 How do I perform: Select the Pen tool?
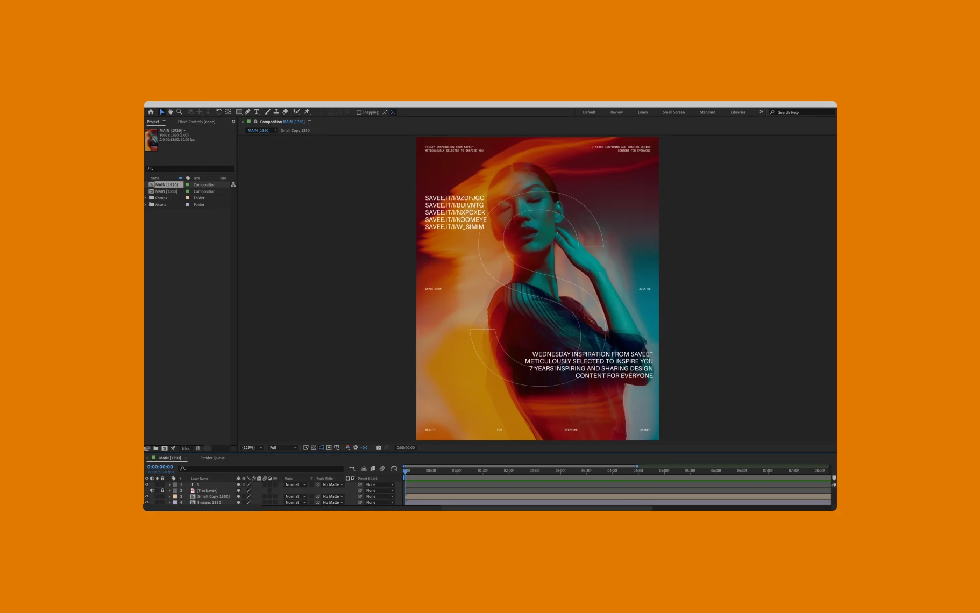(x=247, y=112)
